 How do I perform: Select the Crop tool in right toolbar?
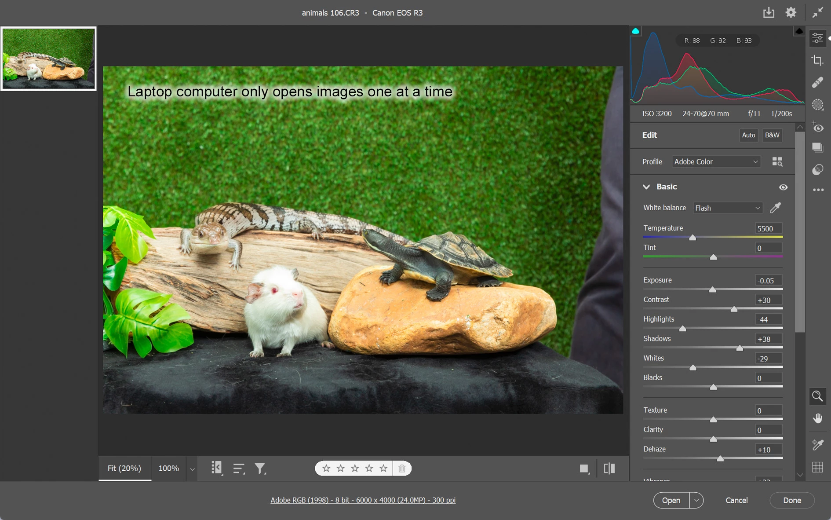(817, 60)
